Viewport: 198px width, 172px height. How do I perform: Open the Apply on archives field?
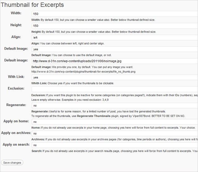click(114, 134)
